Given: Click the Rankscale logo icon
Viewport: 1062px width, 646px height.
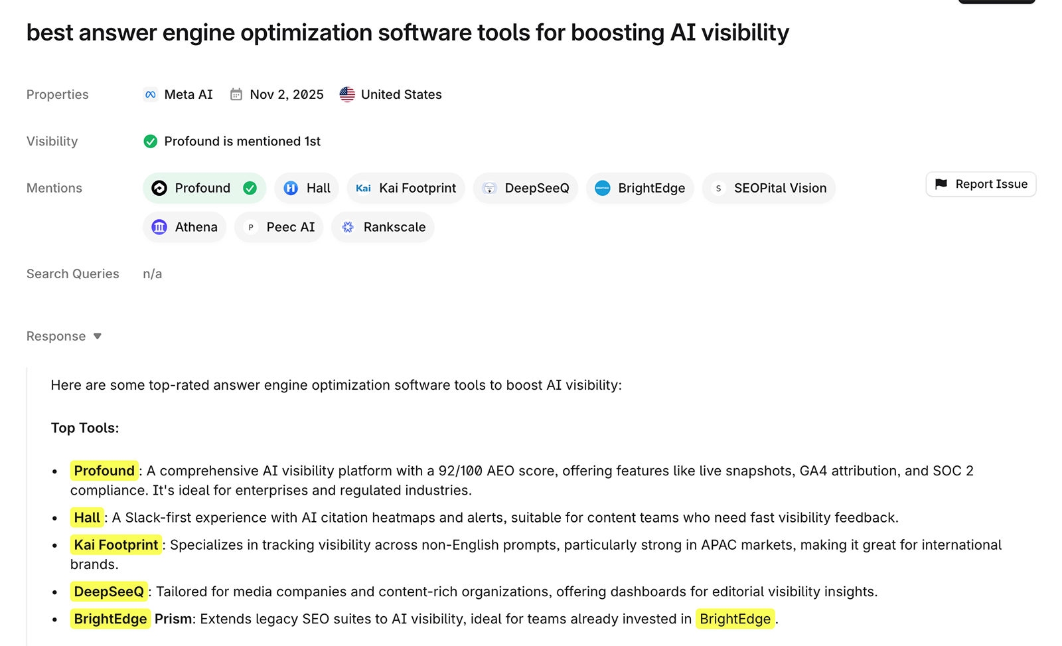Looking at the screenshot, I should coord(348,227).
